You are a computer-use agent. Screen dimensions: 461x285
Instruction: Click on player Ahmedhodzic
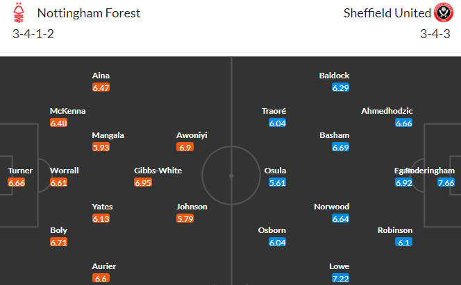387,111
